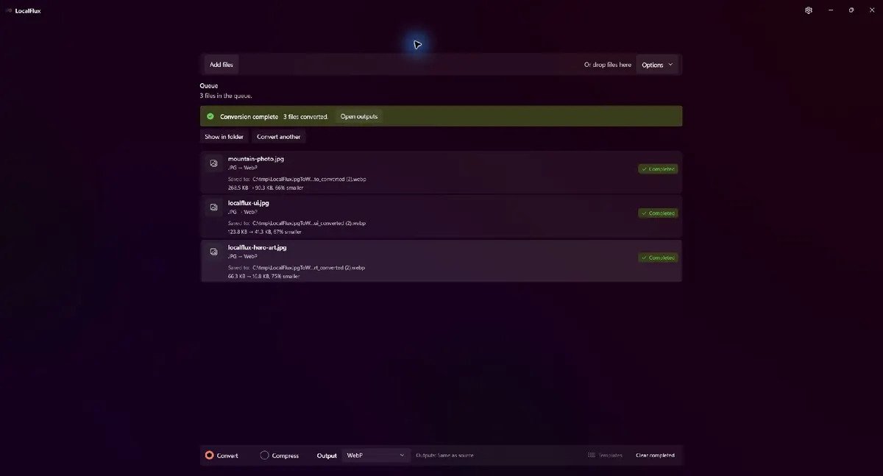
Task: Click Completed badge for localflux-ui.jpg
Action: pos(658,213)
